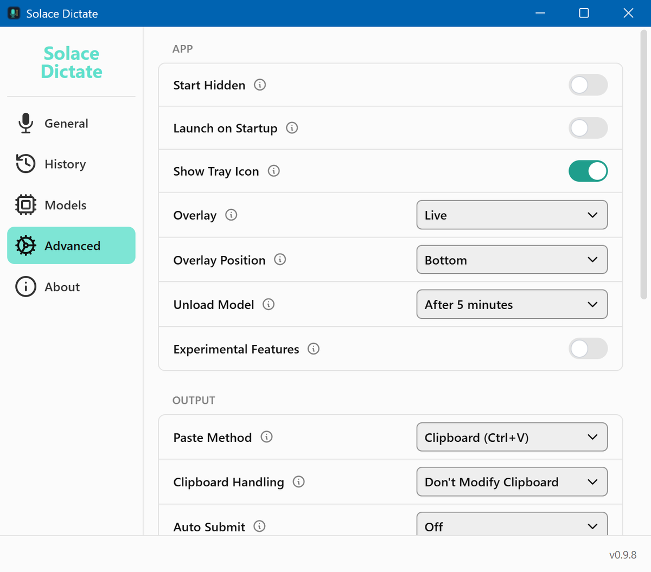651x572 pixels.
Task: Click the microphone icon beside General
Action: [25, 123]
